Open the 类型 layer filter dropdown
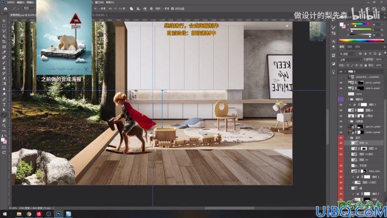 [347, 53]
